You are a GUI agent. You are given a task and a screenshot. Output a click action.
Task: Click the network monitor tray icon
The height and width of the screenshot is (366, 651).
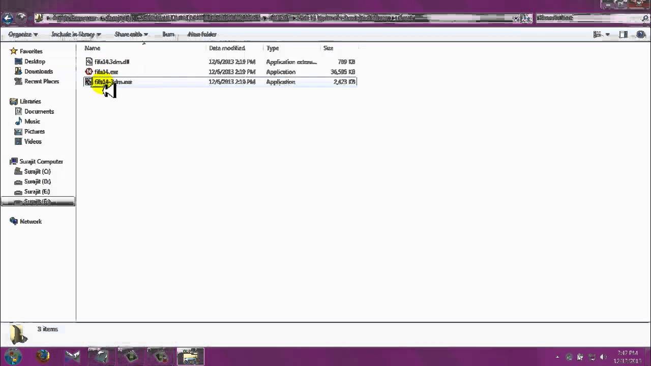[592, 357]
